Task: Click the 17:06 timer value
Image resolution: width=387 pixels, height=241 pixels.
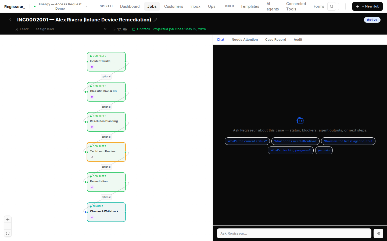Action: point(122,29)
